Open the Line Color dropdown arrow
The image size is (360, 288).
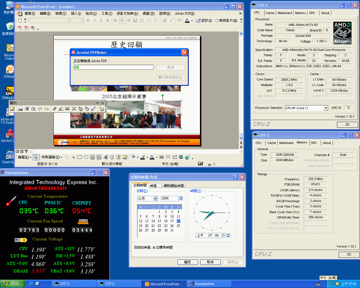pyautogui.click(x=147, y=157)
